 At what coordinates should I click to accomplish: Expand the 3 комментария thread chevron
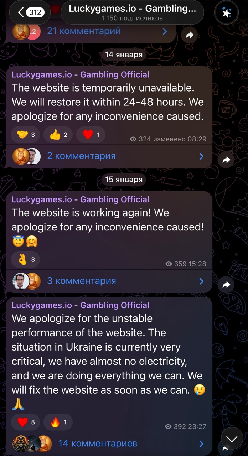201,281
